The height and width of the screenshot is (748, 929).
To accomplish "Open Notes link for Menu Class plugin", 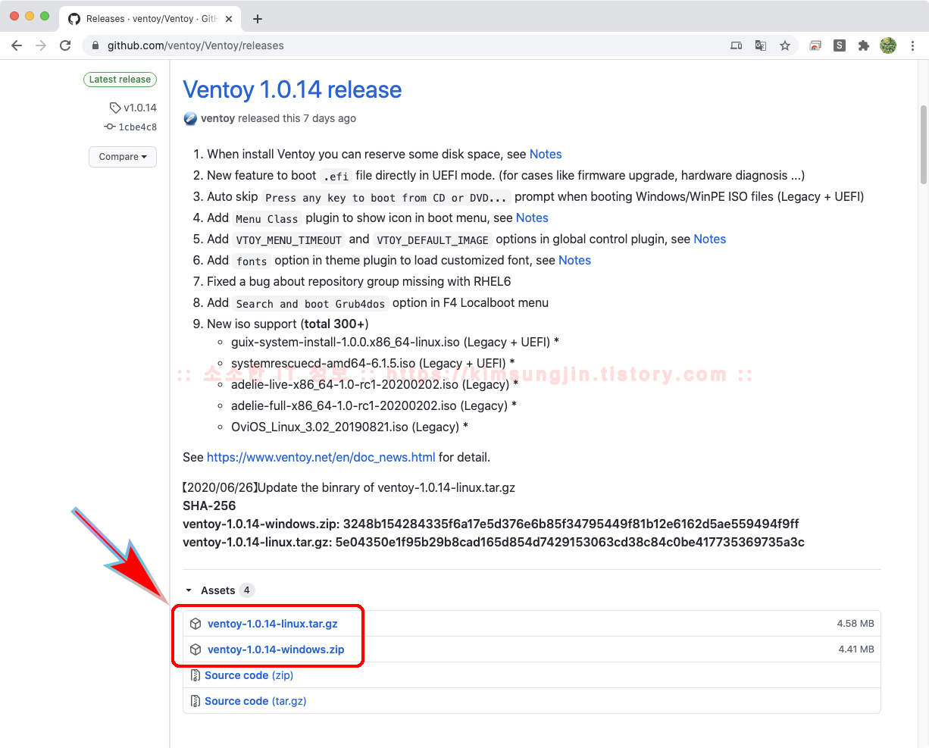I will point(532,218).
